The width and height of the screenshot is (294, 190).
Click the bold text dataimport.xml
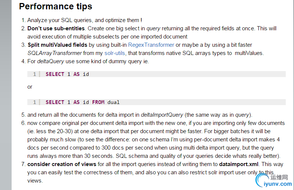pos(239,164)
